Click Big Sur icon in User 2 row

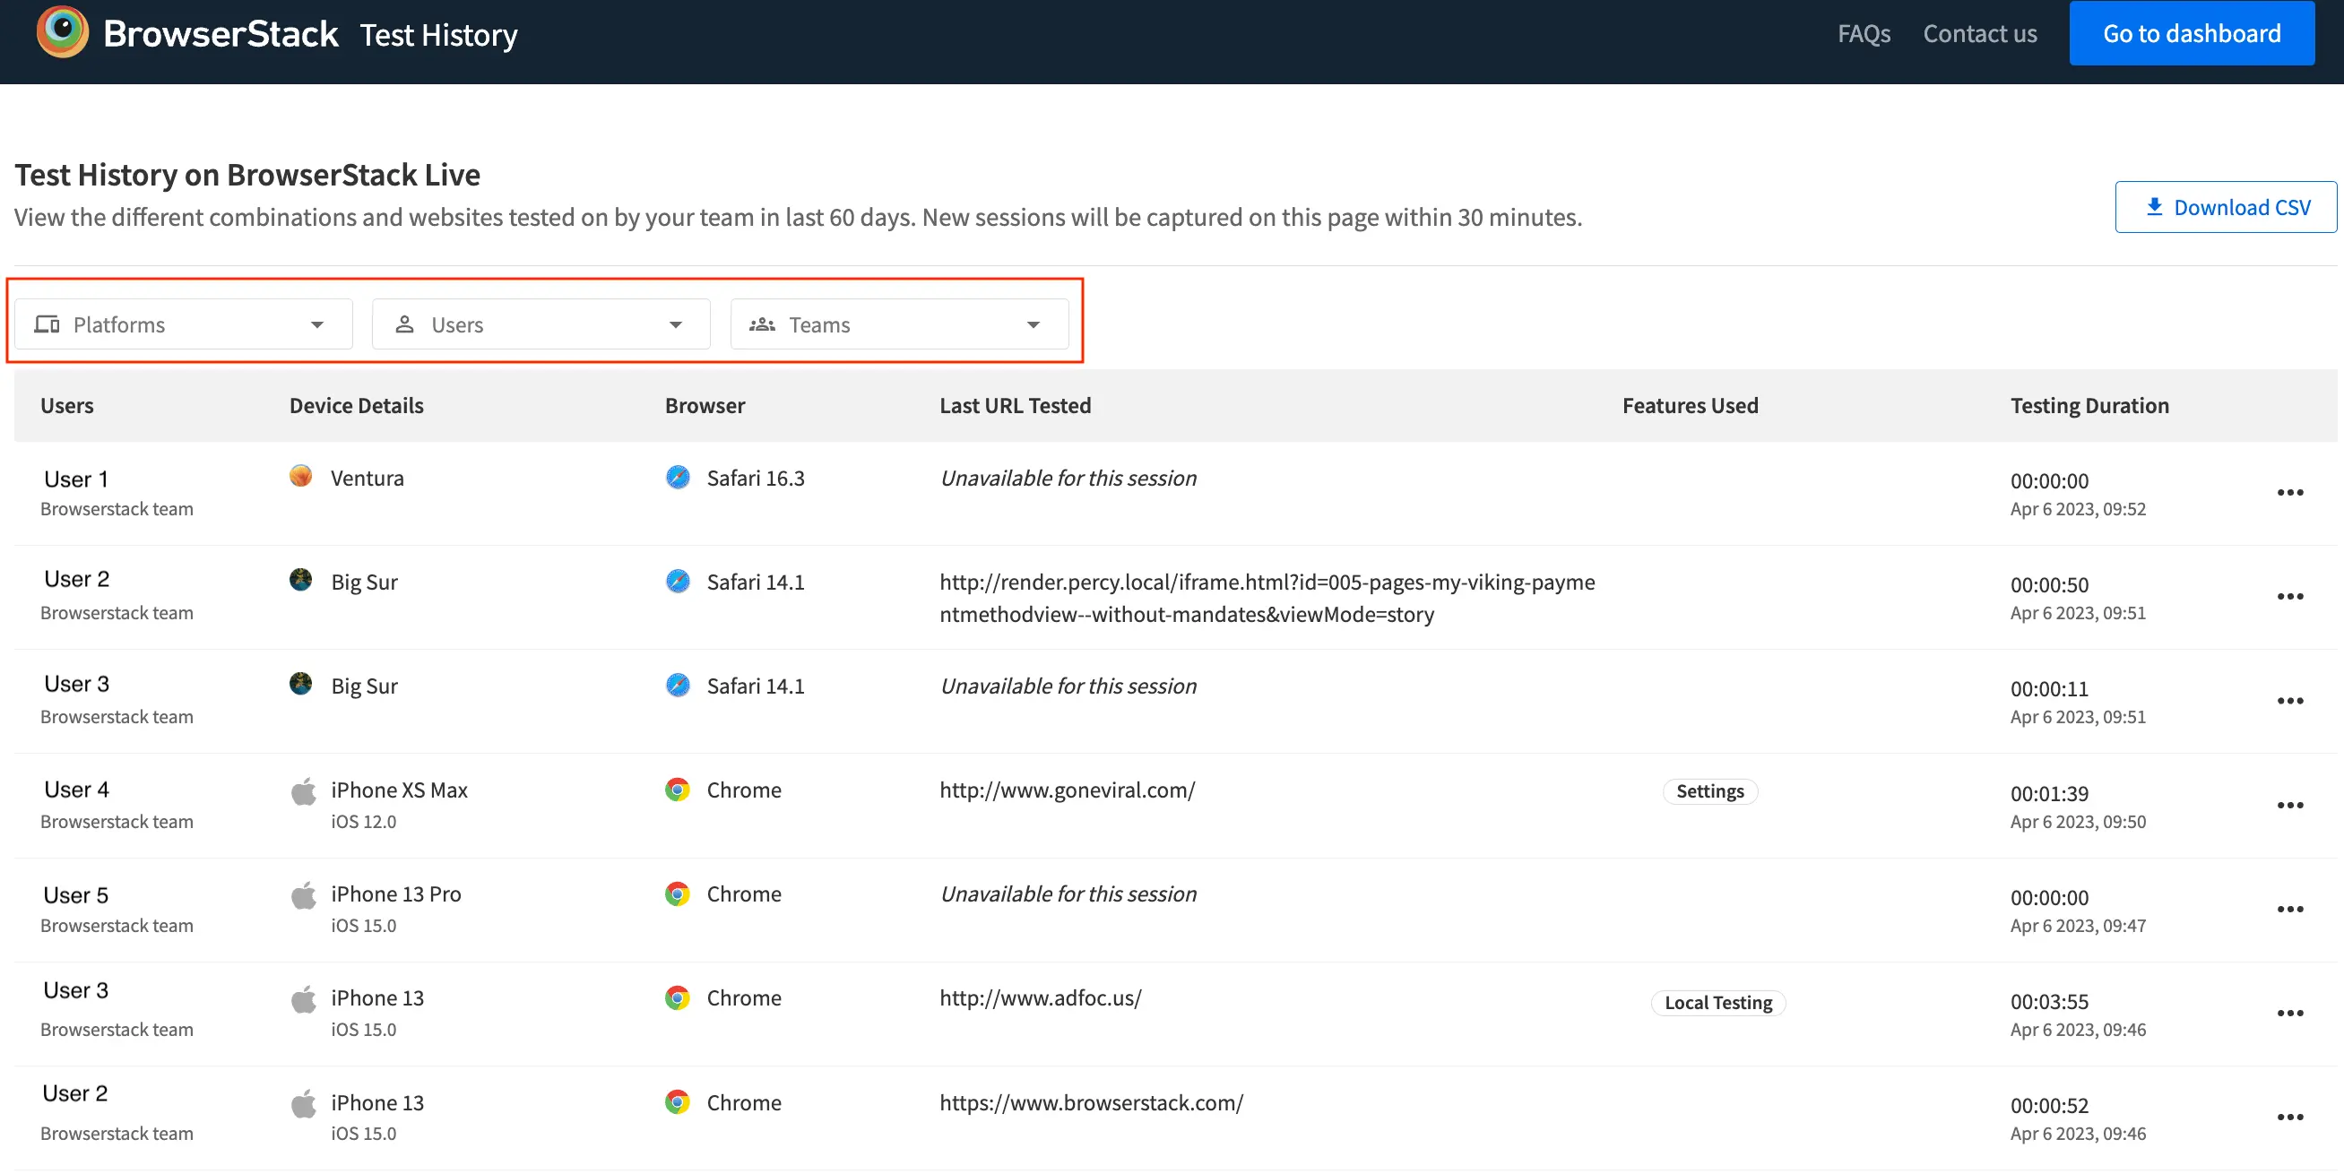301,581
